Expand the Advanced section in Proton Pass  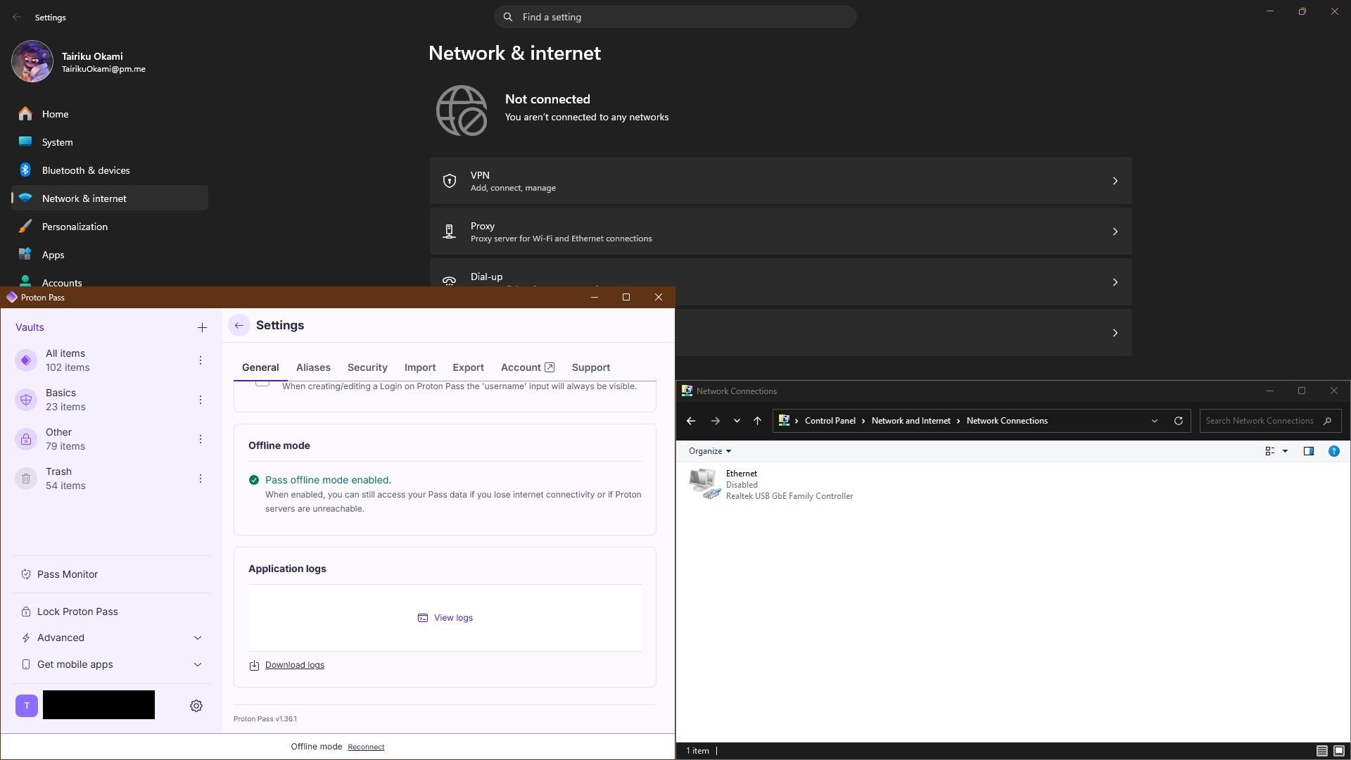(112, 638)
